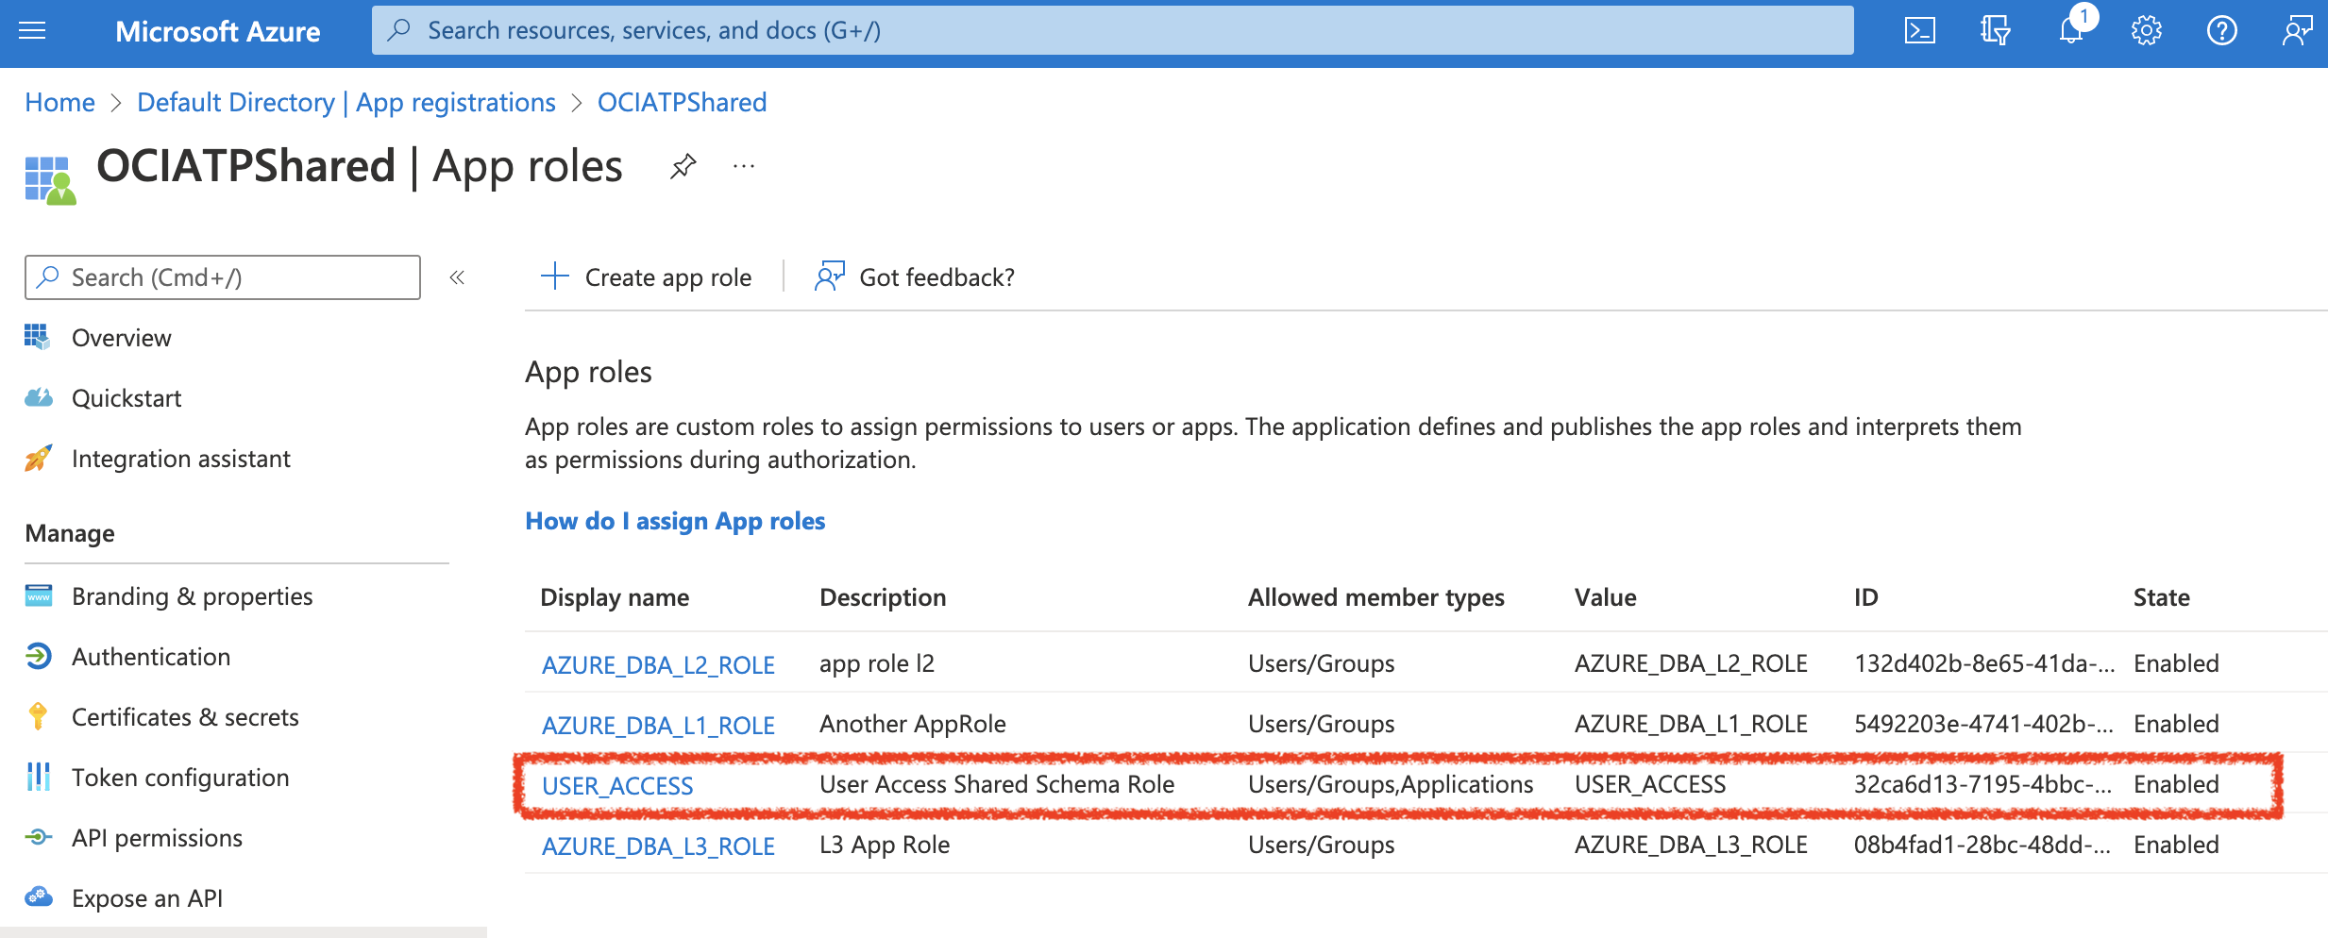The width and height of the screenshot is (2328, 938).
Task: Open Directories and subscriptions filter icon
Action: click(x=1995, y=31)
